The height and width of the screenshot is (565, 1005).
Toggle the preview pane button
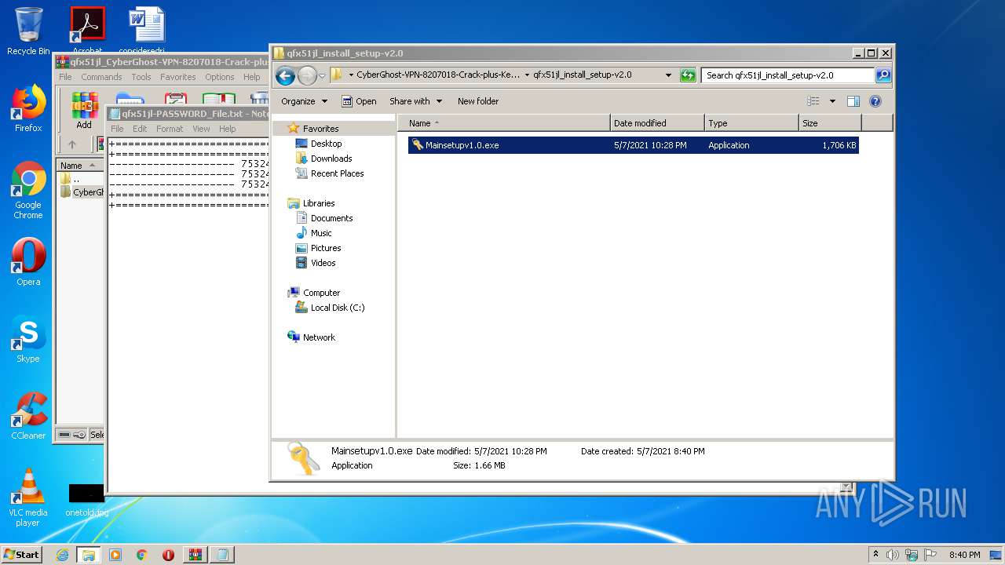853,101
